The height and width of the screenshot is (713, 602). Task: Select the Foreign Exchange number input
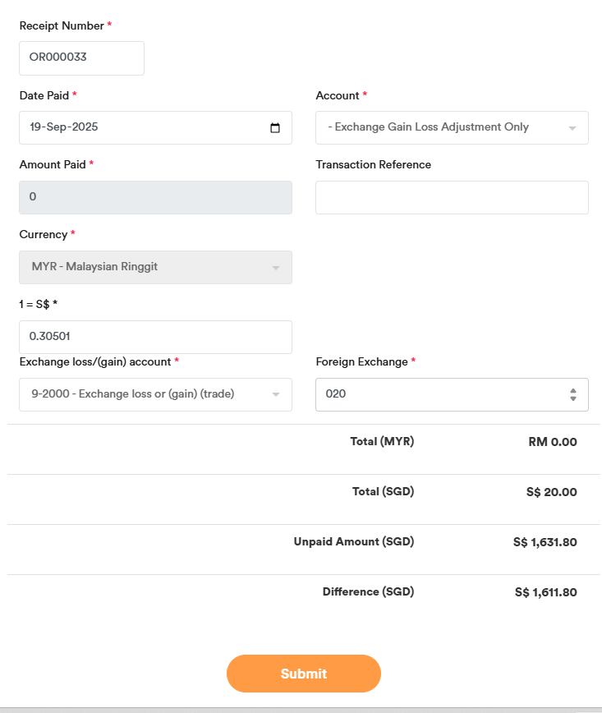click(x=435, y=394)
